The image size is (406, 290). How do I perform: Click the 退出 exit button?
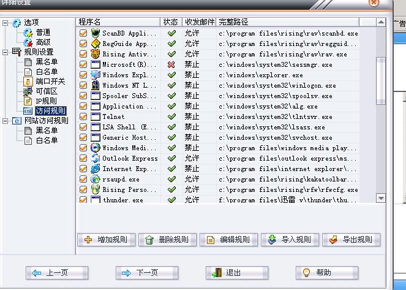point(237,273)
